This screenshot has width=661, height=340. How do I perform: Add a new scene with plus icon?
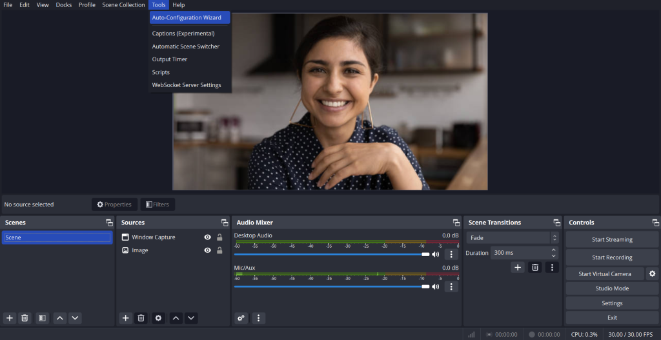point(10,318)
